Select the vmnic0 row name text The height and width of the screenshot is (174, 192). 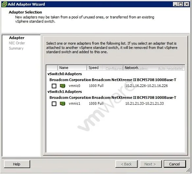pos(74,86)
